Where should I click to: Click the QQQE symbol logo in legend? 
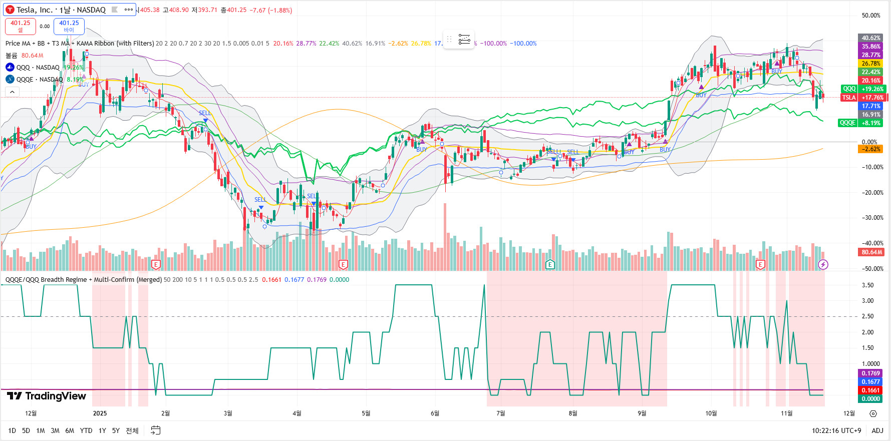10,79
